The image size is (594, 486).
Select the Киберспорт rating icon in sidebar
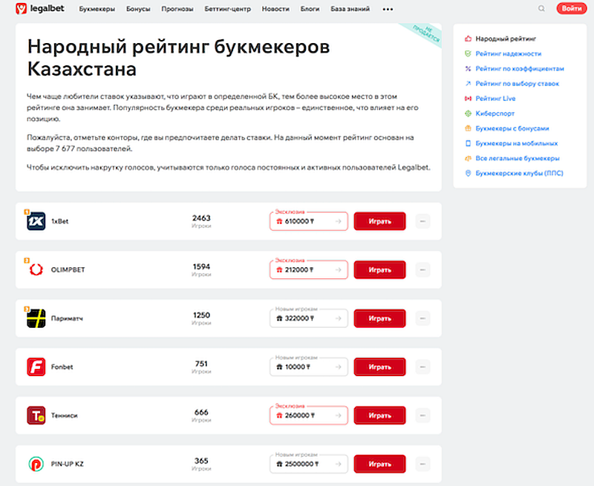(x=469, y=114)
